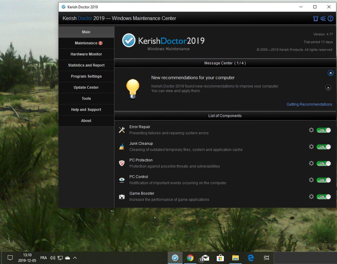This screenshot has height=264, width=337.
Task: Open the About section
Action: (86, 121)
